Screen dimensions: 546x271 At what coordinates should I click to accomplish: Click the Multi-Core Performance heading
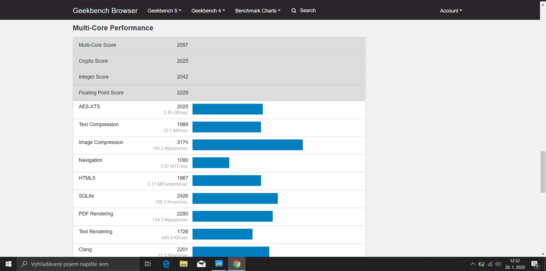click(113, 28)
